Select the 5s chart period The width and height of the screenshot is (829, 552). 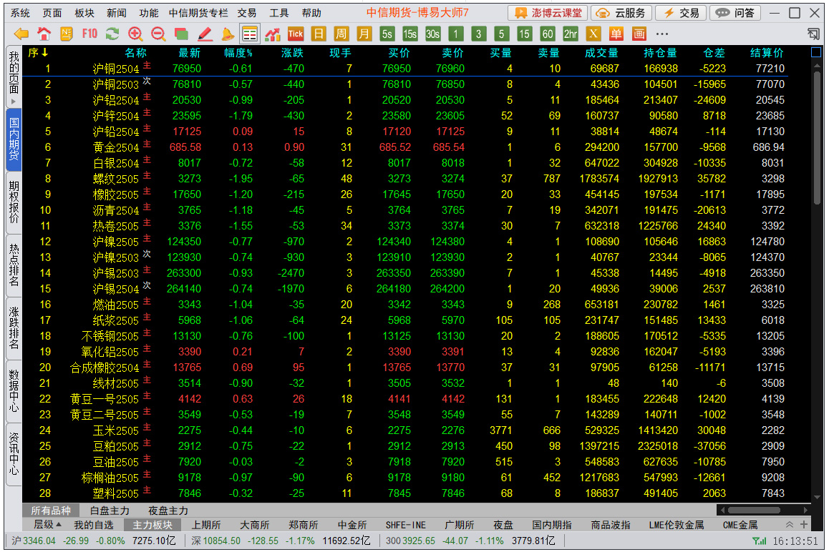click(x=387, y=34)
